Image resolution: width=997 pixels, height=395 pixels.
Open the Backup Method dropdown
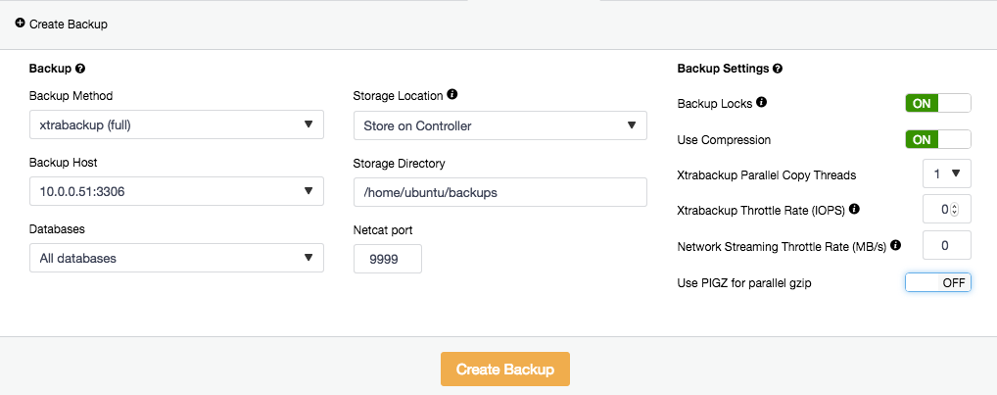(x=176, y=124)
